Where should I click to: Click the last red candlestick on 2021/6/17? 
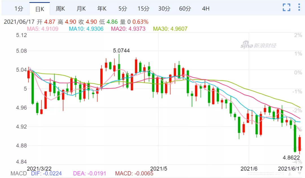300,144
